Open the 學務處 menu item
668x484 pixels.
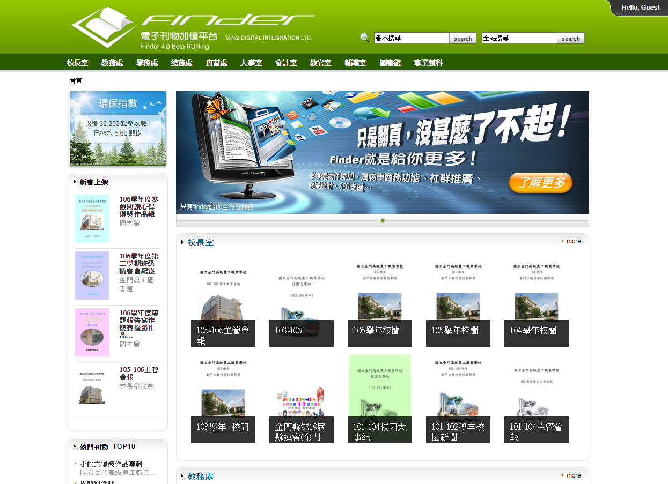coord(147,63)
